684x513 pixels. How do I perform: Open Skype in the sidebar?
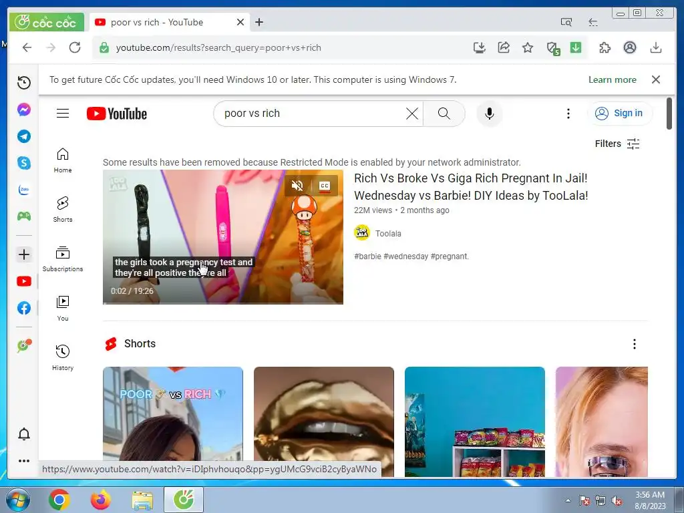click(24, 163)
